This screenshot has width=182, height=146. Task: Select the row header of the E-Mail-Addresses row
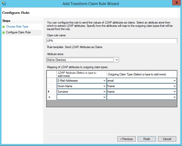pos(52,81)
